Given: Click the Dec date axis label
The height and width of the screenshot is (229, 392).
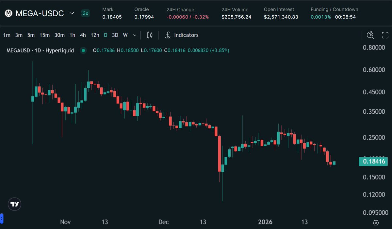Looking at the screenshot, I should [164, 222].
